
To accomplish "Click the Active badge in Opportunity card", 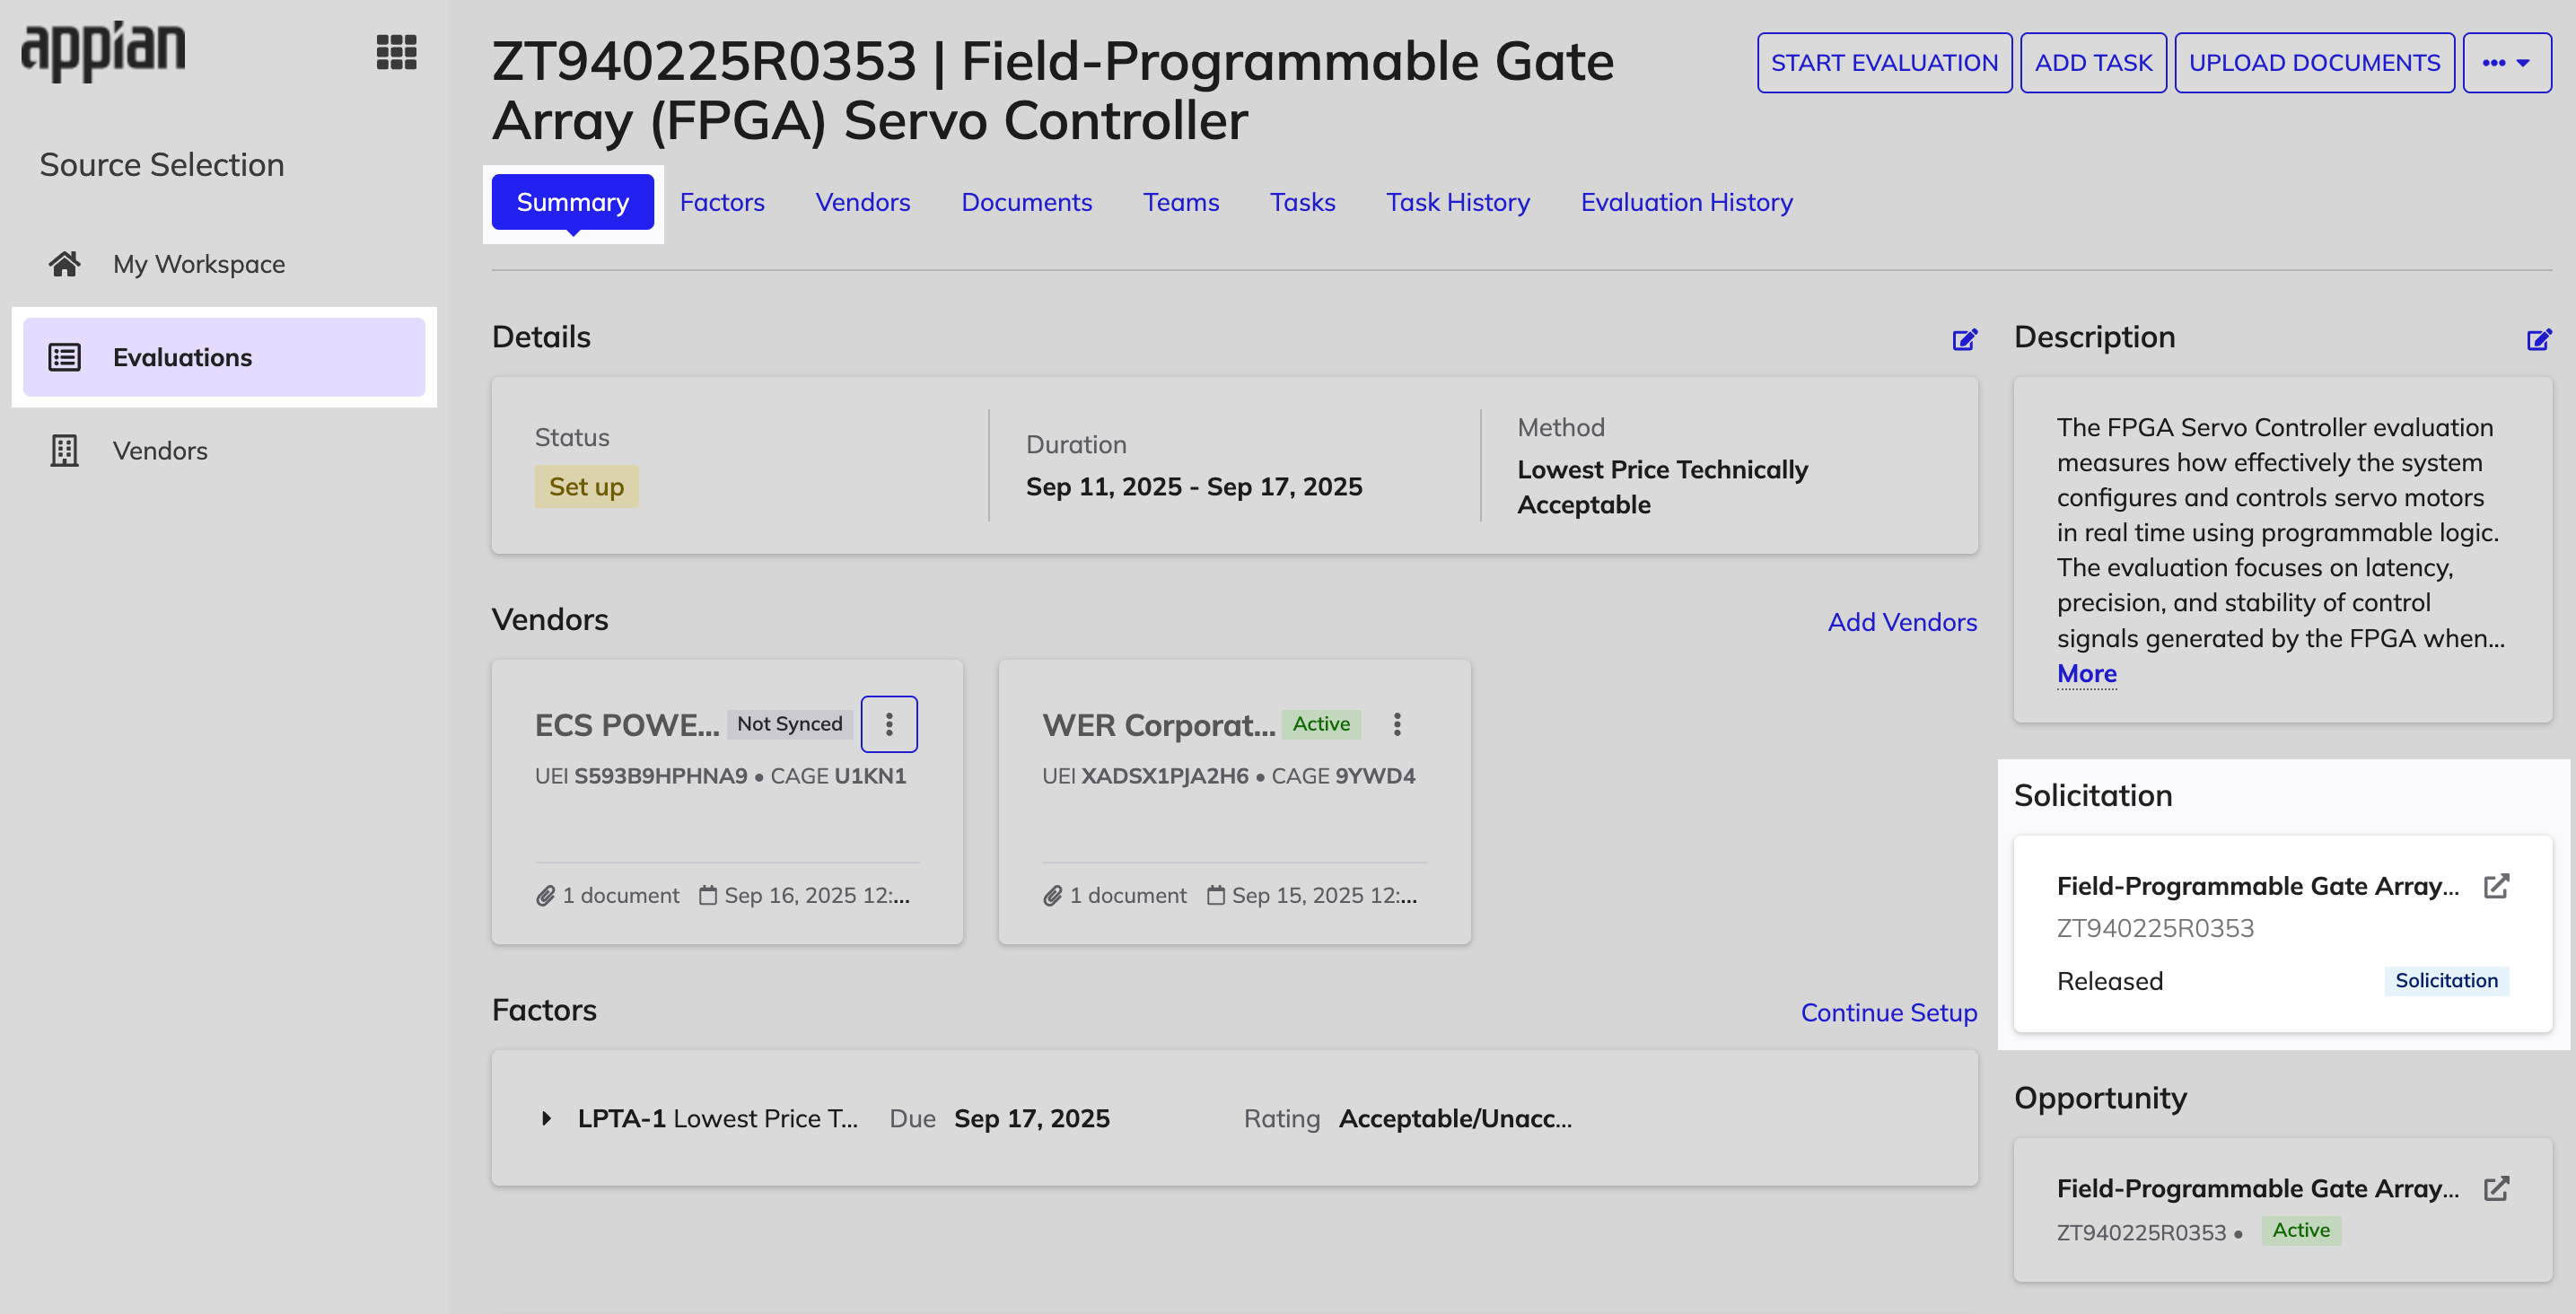I will point(2301,1230).
